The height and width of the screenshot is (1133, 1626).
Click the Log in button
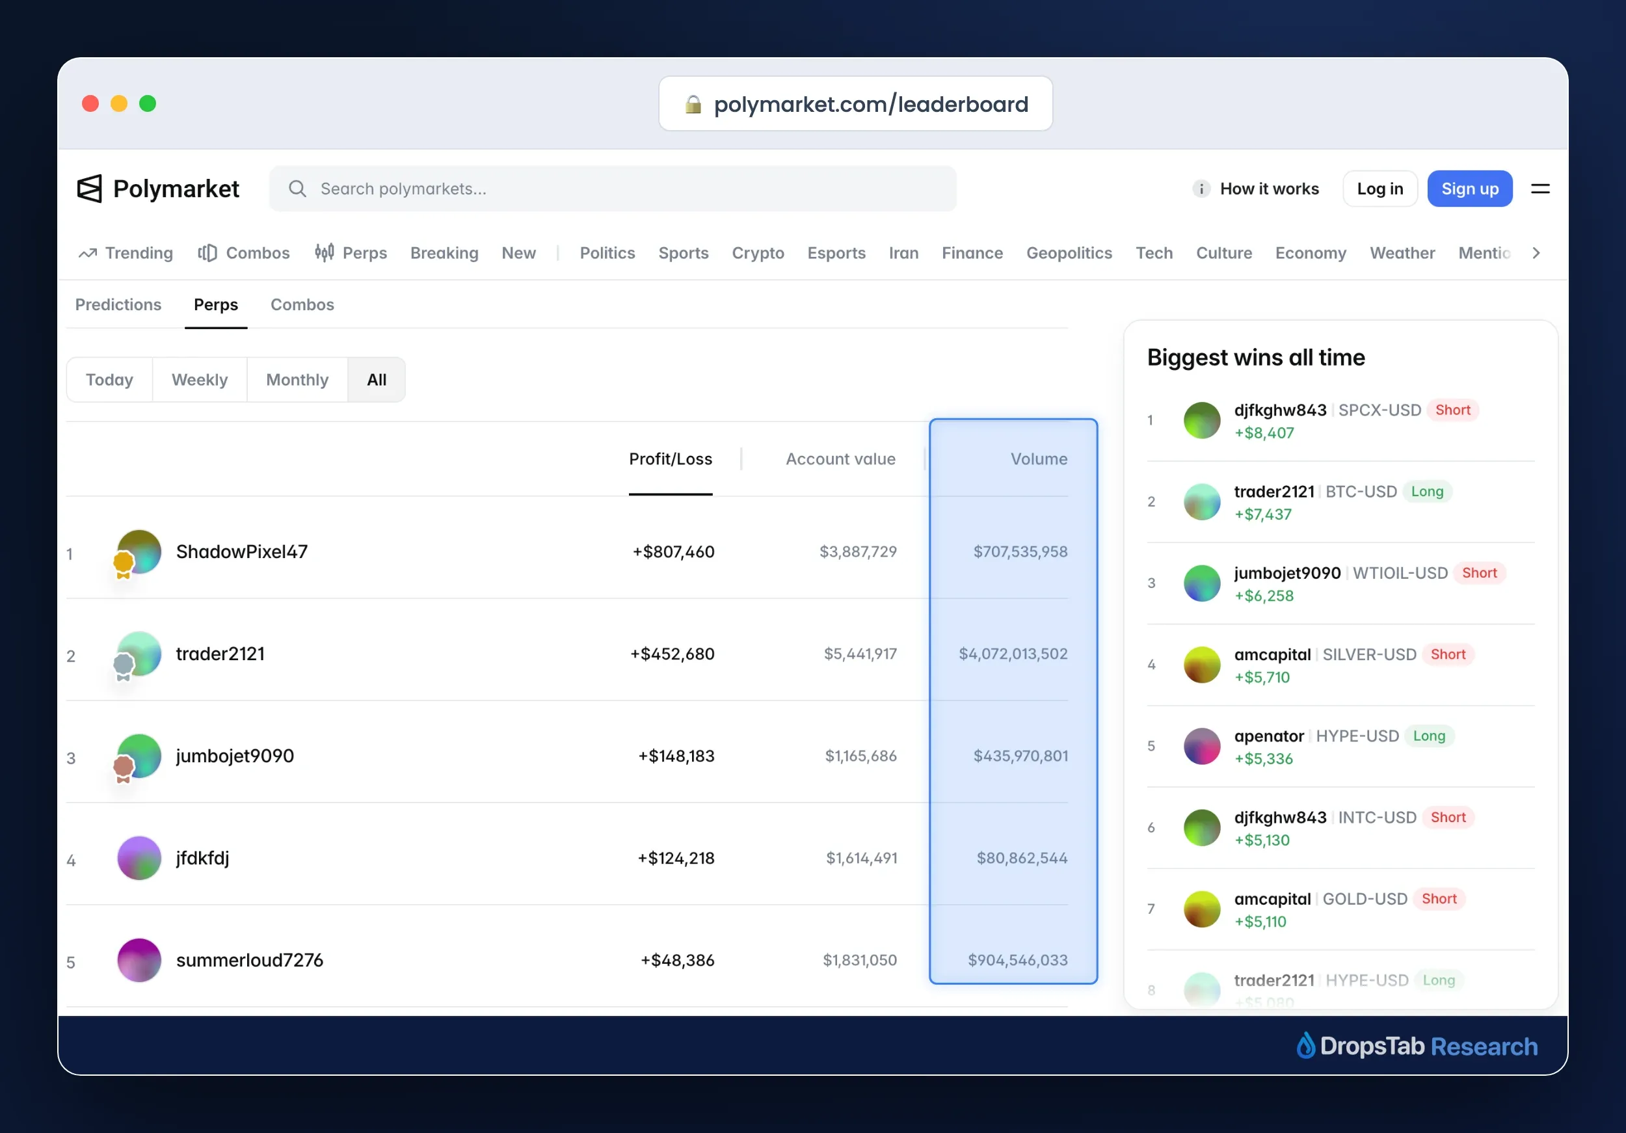click(1380, 189)
